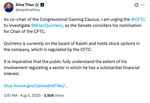Click the 3,506 Views count
The height and width of the screenshot is (103, 150).
(x=54, y=95)
